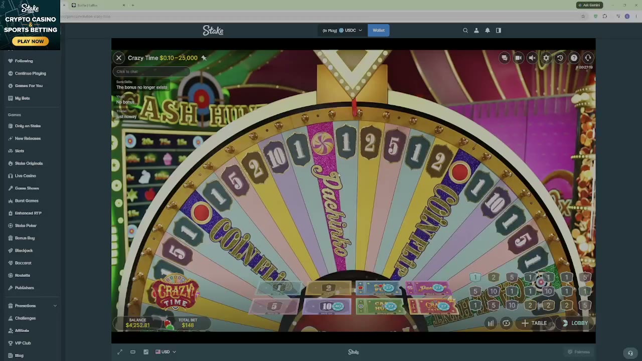Bet on the Pachinko bonus
Image resolution: width=642 pixels, height=361 pixels.
click(429, 288)
